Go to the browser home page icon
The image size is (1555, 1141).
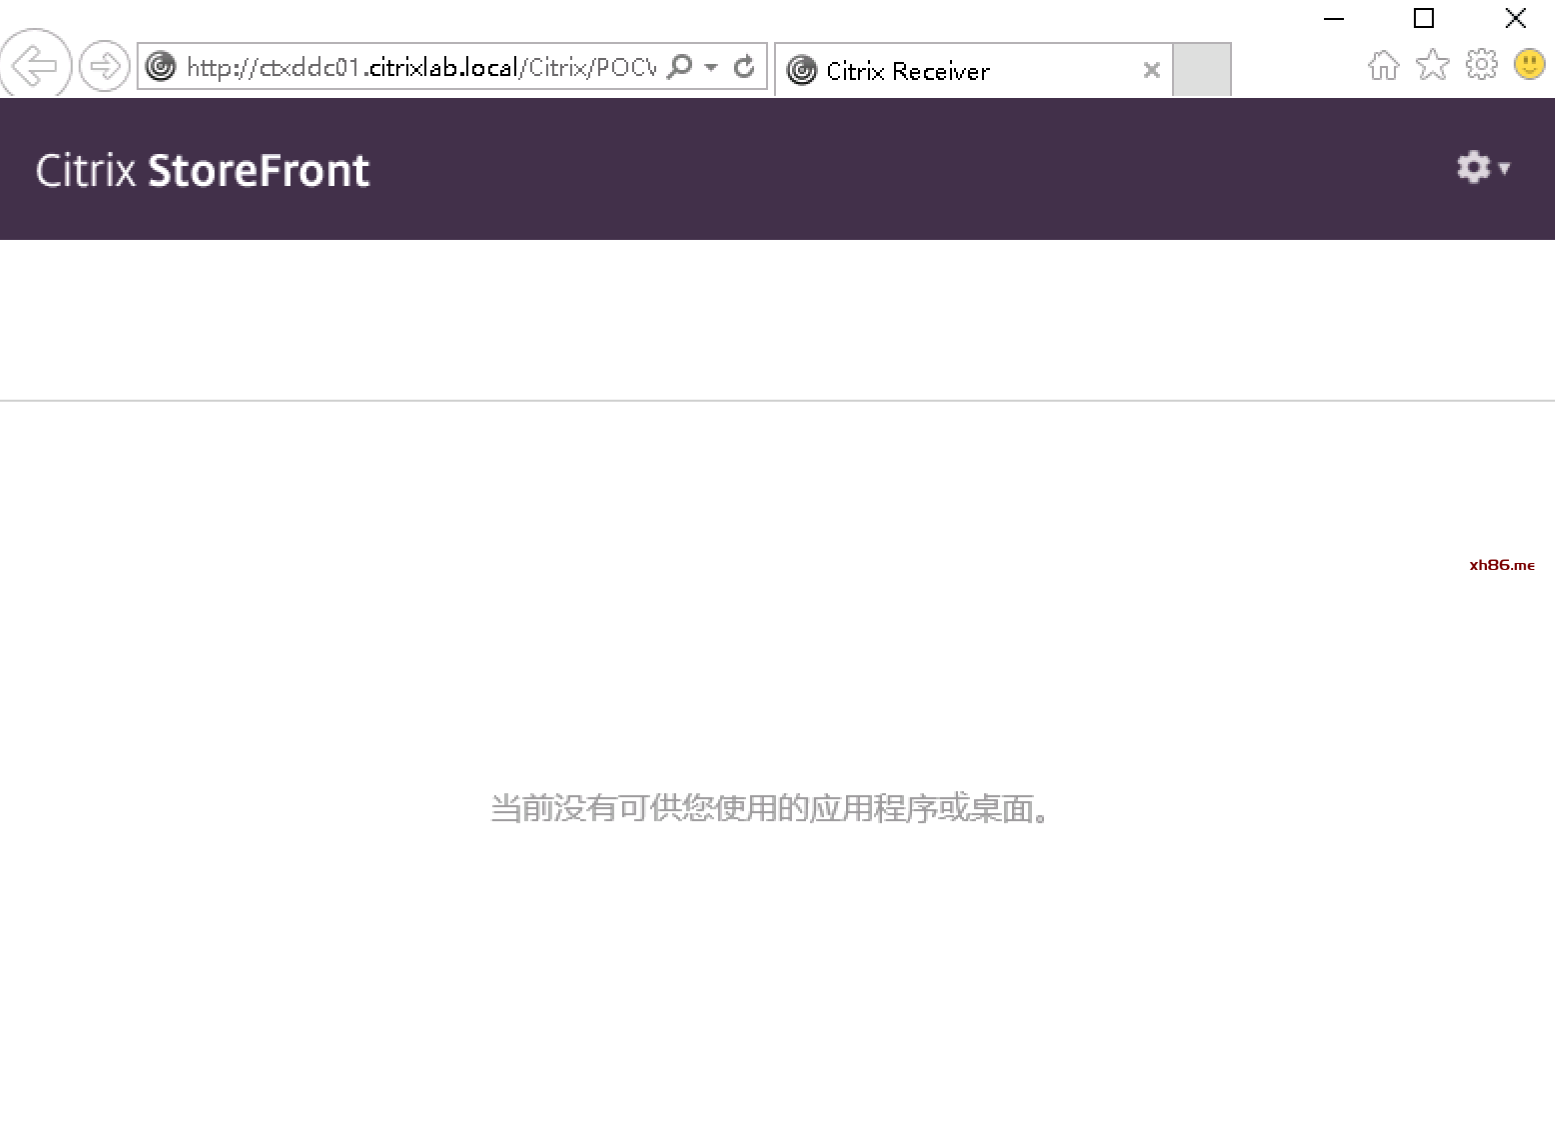click(x=1383, y=66)
